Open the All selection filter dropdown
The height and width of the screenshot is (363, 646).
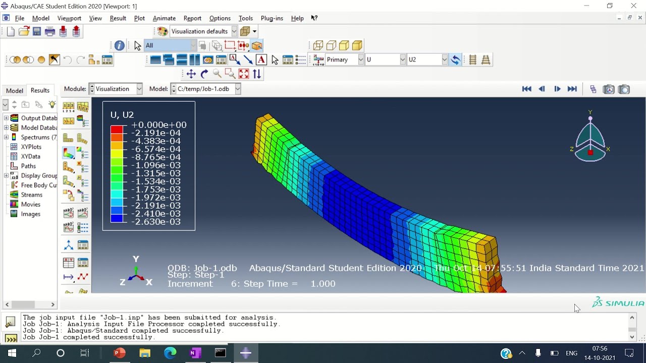pos(194,45)
